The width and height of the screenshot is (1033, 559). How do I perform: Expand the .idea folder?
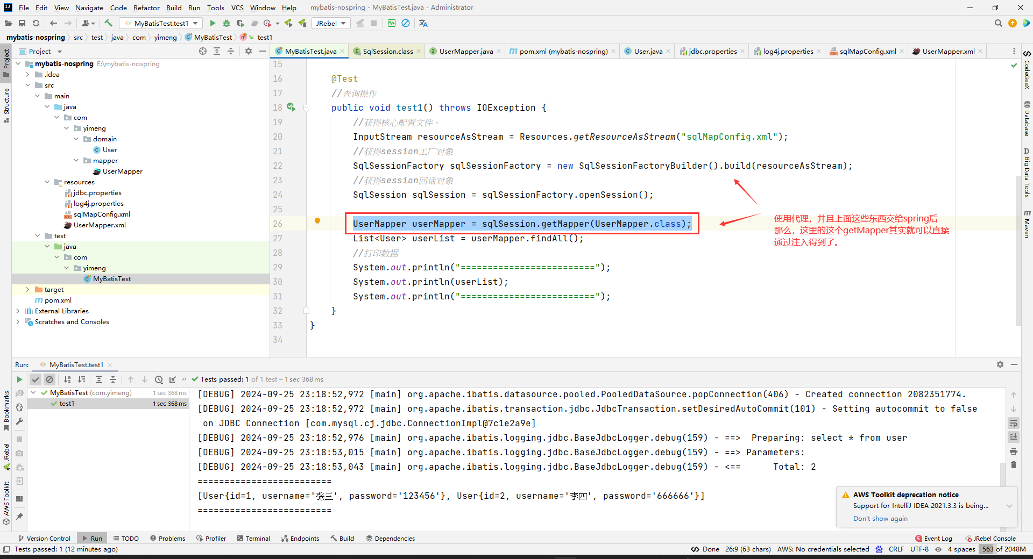[27, 74]
